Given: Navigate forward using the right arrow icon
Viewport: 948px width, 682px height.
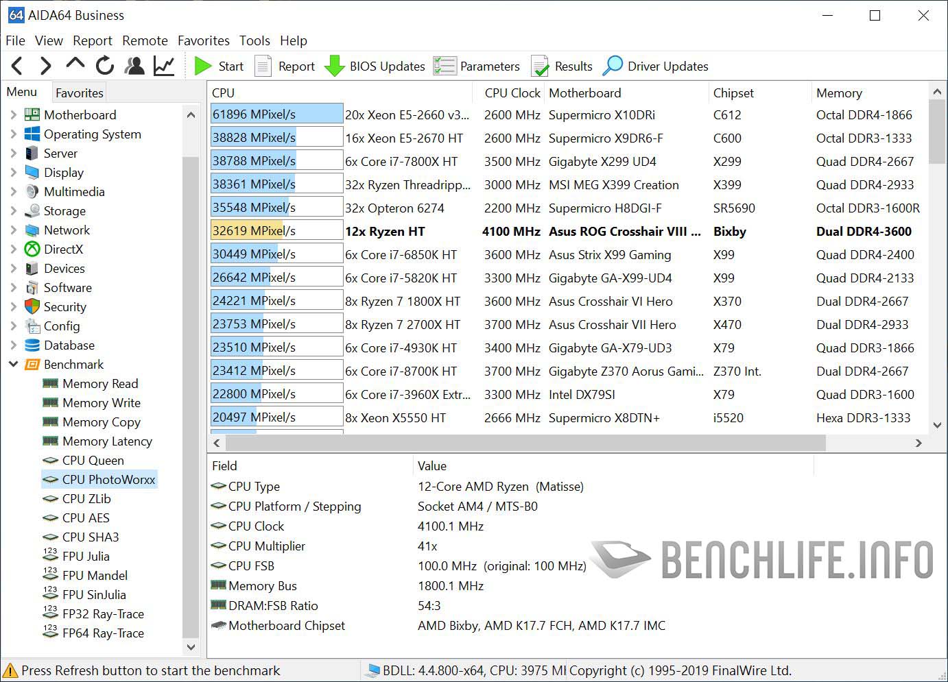Looking at the screenshot, I should tap(45, 66).
